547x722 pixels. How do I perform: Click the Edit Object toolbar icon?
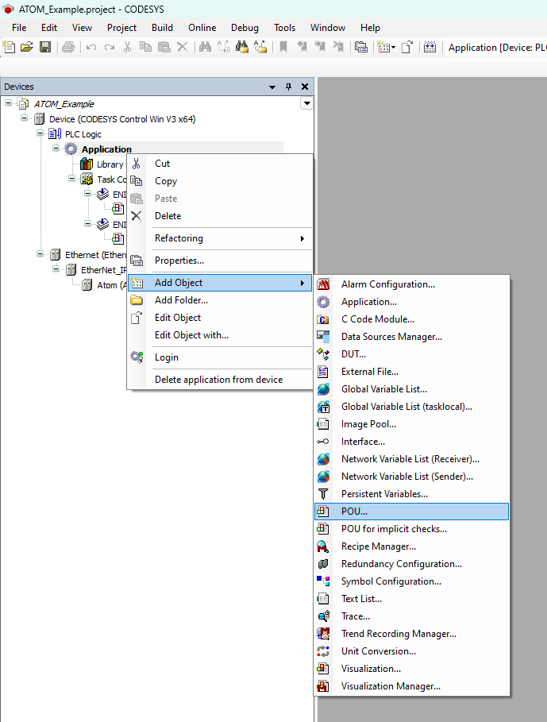407,47
